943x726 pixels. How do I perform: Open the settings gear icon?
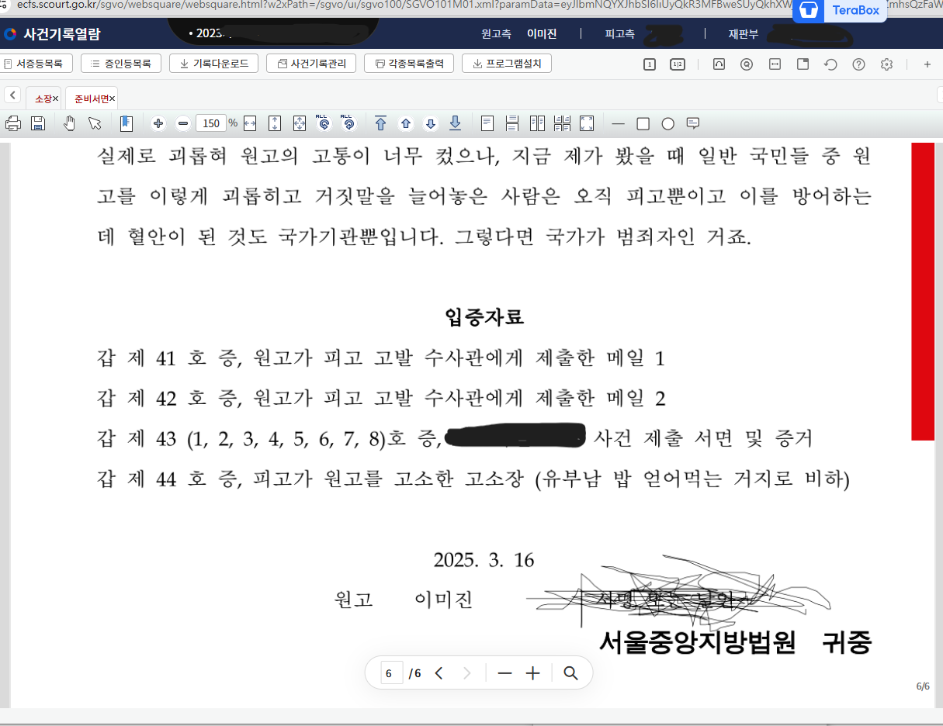[886, 64]
